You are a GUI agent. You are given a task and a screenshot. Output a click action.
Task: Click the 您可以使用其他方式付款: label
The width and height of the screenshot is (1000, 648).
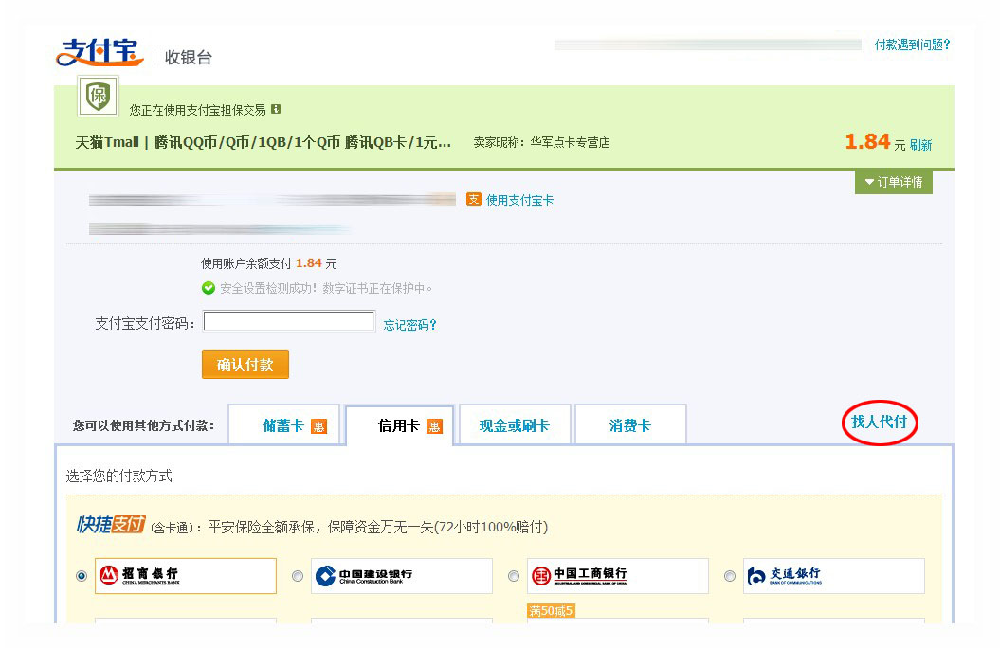coord(143,425)
